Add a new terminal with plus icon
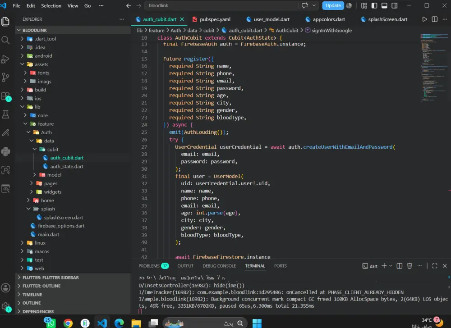451x328 pixels. [x=384, y=266]
